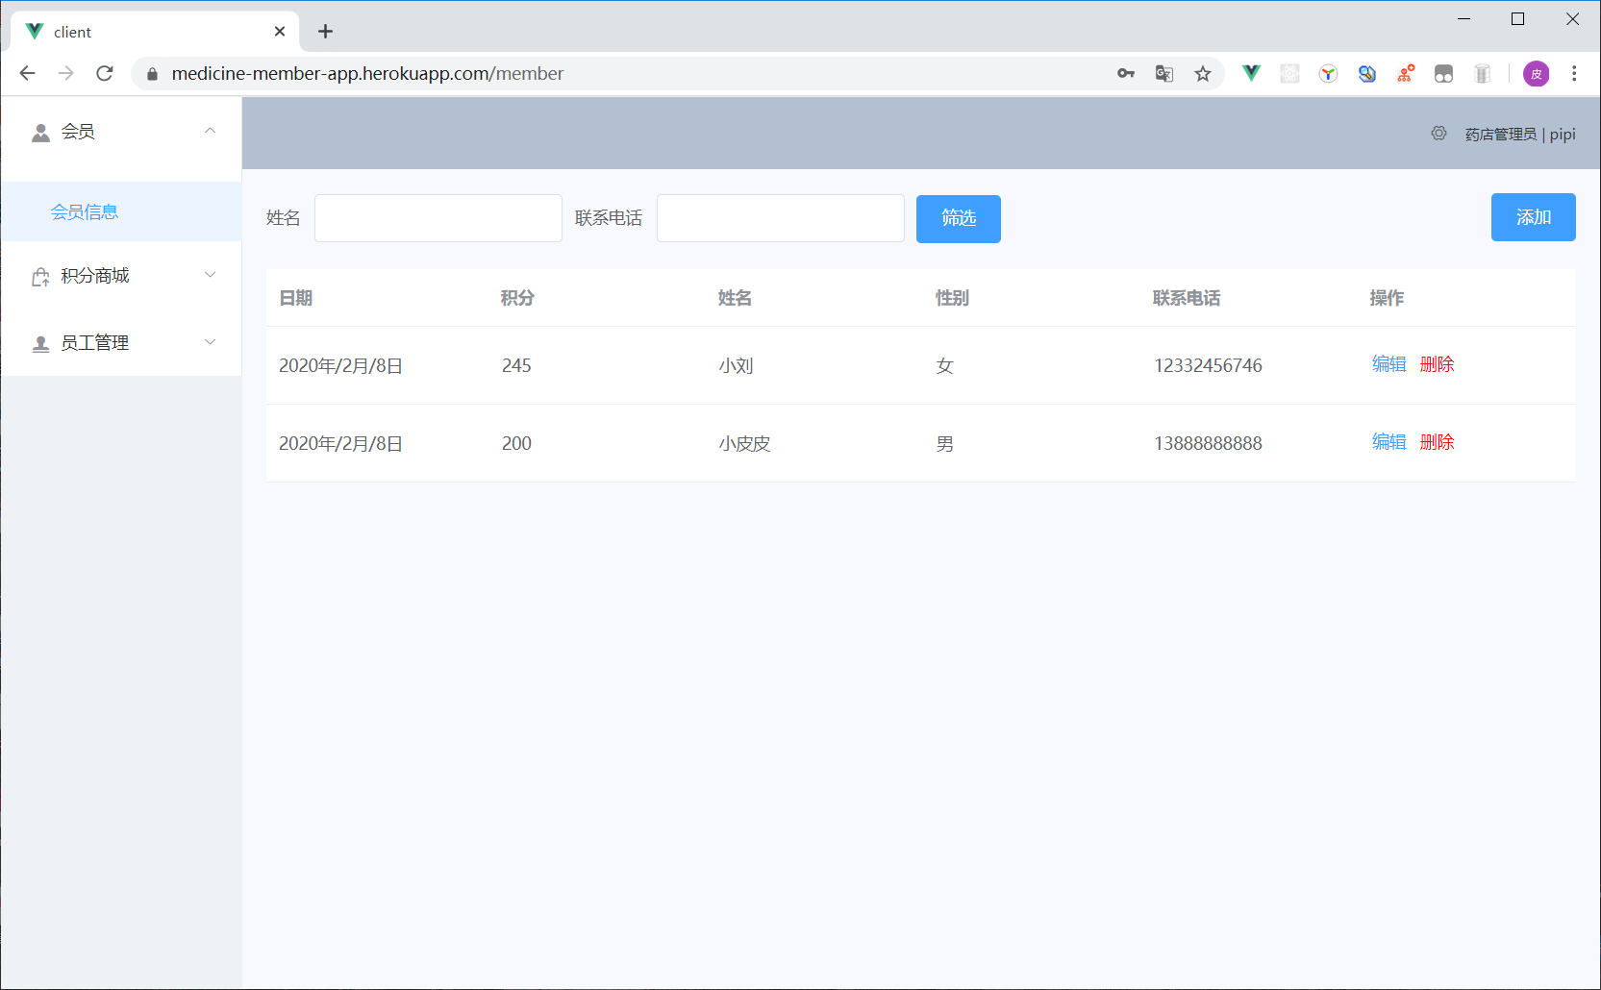Image resolution: width=1601 pixels, height=990 pixels.
Task: Click the name cell 小刘
Action: tap(736, 366)
